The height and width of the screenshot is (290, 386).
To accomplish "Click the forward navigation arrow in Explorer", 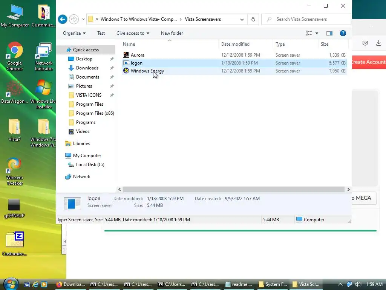I will click(74, 19).
